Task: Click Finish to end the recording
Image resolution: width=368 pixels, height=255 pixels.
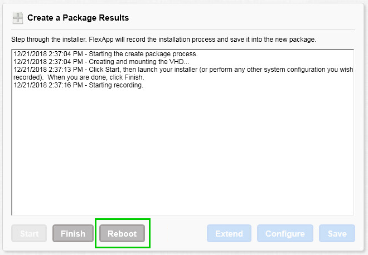Action: [73, 233]
